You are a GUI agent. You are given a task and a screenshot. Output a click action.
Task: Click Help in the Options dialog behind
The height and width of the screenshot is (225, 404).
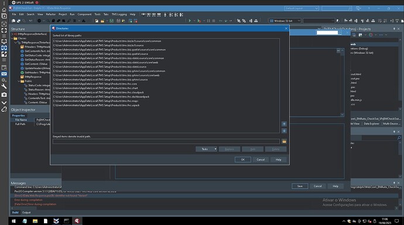coord(335,186)
